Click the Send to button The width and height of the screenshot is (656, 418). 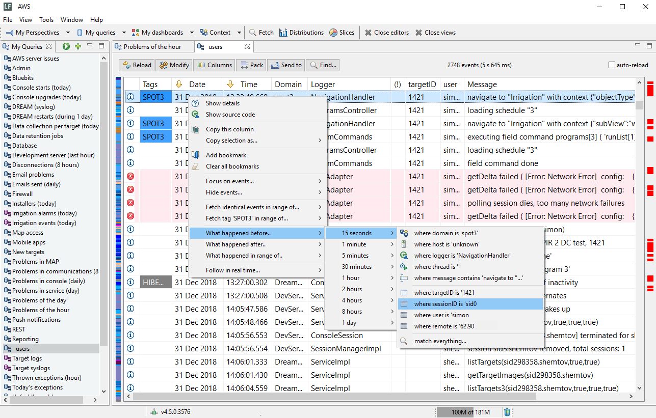click(286, 65)
